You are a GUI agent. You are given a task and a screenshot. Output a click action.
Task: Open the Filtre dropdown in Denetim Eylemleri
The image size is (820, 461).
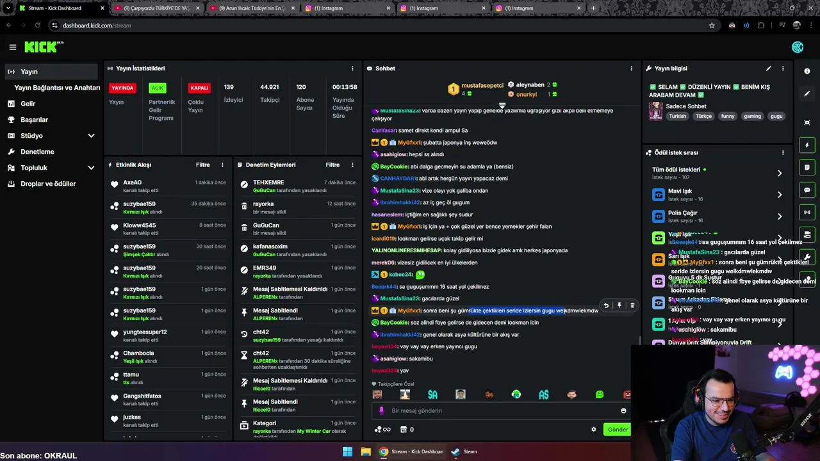332,165
